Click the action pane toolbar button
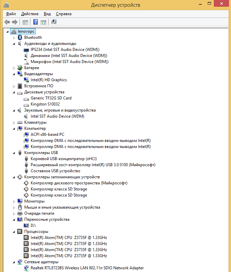This screenshot has width=231, height=272. 44,22
